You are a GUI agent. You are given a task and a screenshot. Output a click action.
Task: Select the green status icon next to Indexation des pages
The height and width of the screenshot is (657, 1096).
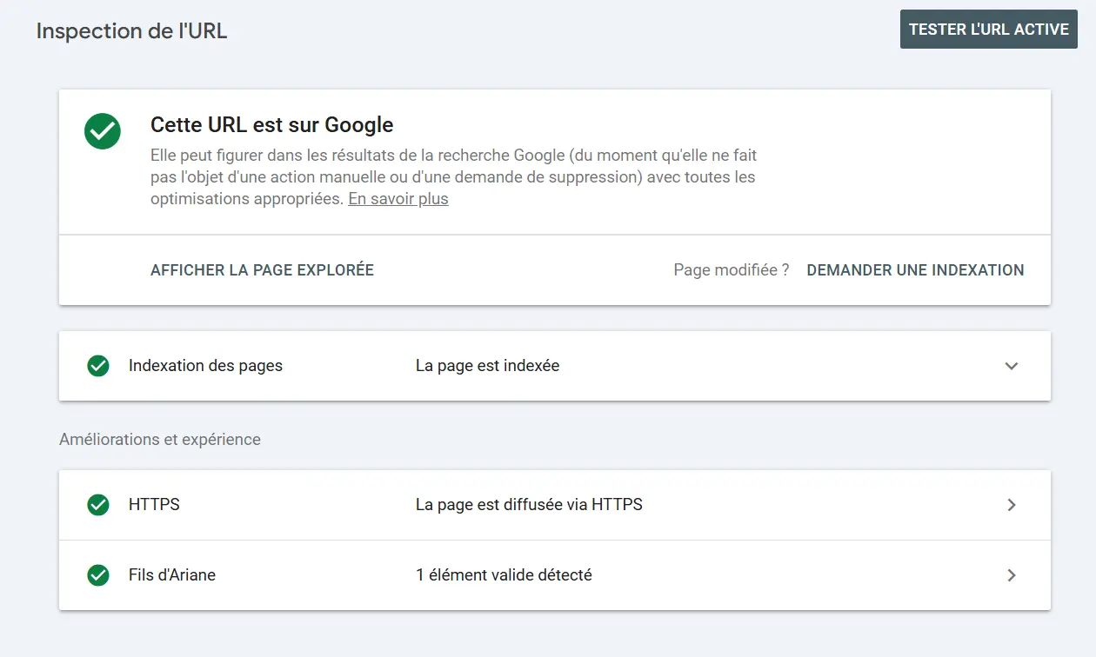click(x=98, y=366)
